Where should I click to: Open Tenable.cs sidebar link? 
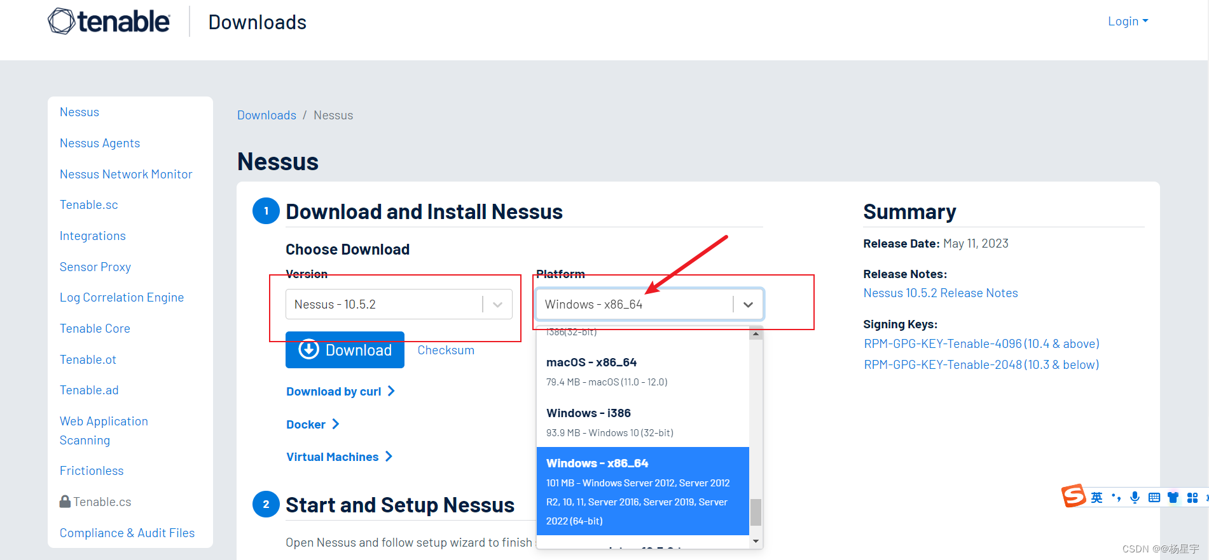[102, 502]
